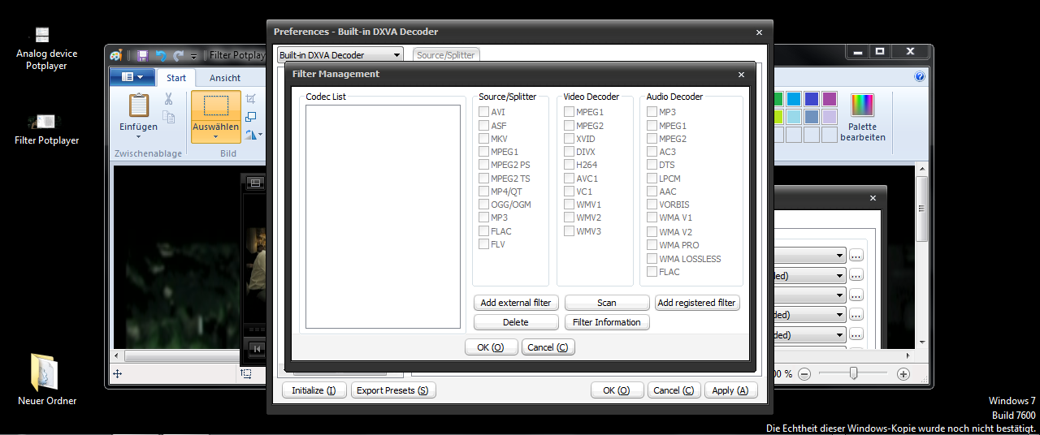Select the purple color swatch in the palette
1040x435 pixels.
[x=829, y=99]
